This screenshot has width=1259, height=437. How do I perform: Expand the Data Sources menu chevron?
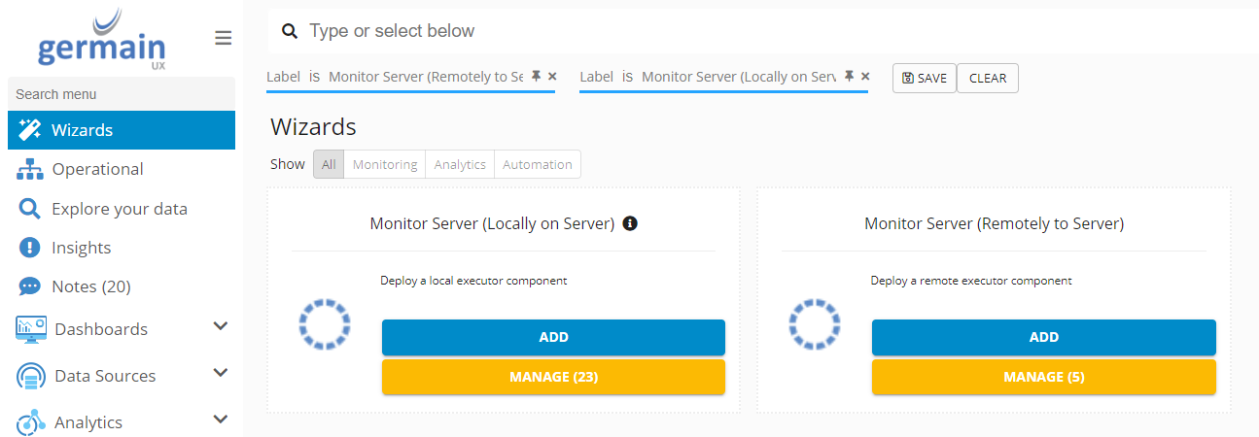coord(221,373)
